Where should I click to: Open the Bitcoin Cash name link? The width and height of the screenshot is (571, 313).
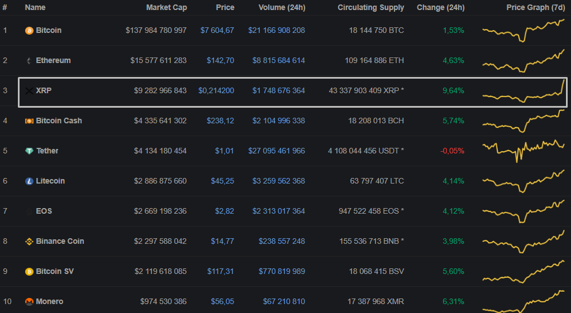pyautogui.click(x=59, y=121)
